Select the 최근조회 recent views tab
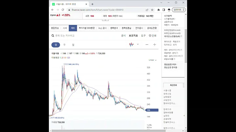This screenshot has height=132, width=236. [173, 85]
